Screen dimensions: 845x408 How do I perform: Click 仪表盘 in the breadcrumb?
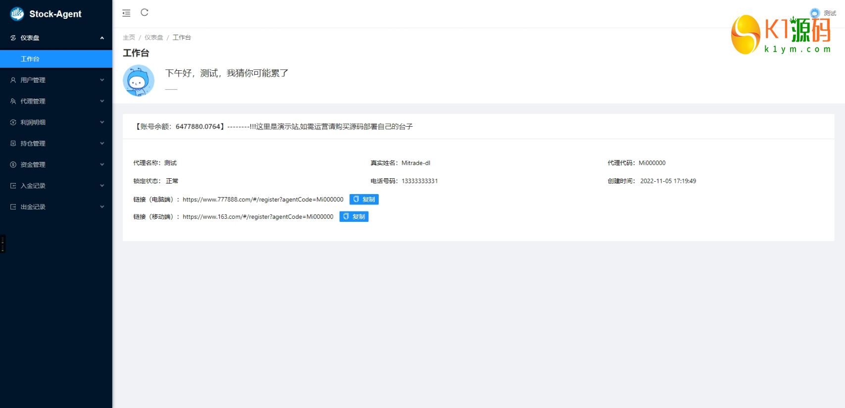[154, 38]
